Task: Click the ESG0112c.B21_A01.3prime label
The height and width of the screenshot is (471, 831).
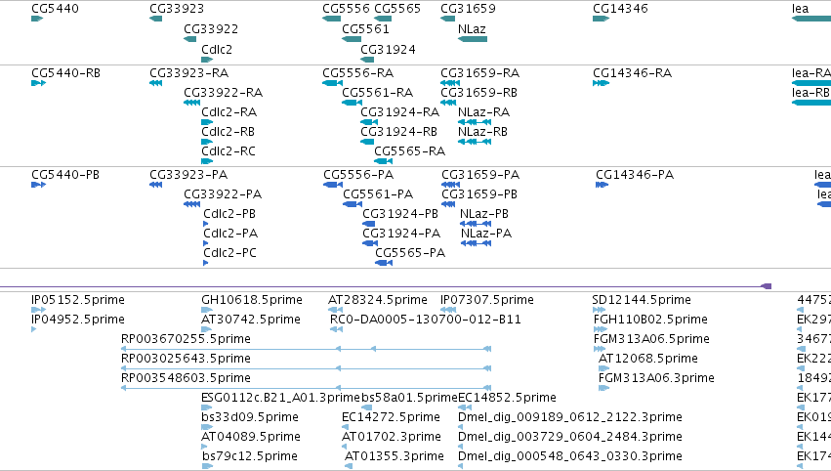Action: click(280, 398)
